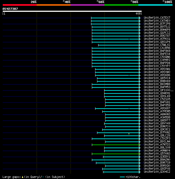Viewport: 175px width, 179px height.
Task: Choose the UniRef100_A9S687 subject
Action: coord(157,108)
